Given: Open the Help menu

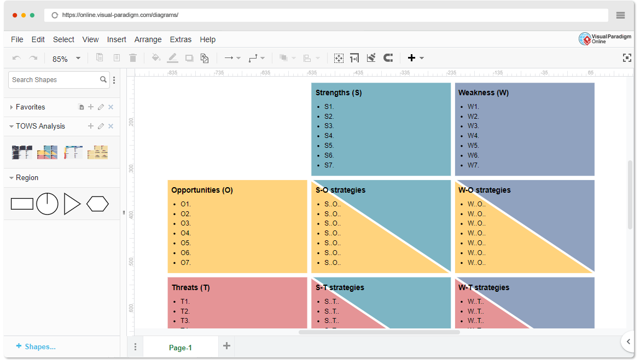Looking at the screenshot, I should [208, 39].
